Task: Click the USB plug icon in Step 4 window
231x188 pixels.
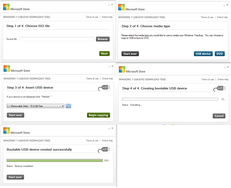Action: [x=219, y=89]
